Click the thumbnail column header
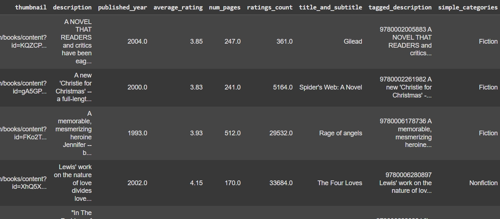This screenshot has width=500, height=219. [31, 7]
